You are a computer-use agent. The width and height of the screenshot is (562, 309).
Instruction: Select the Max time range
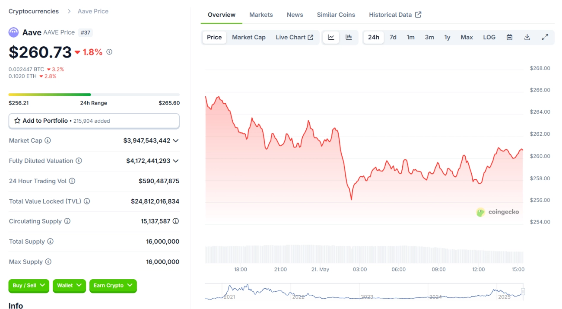click(x=467, y=37)
